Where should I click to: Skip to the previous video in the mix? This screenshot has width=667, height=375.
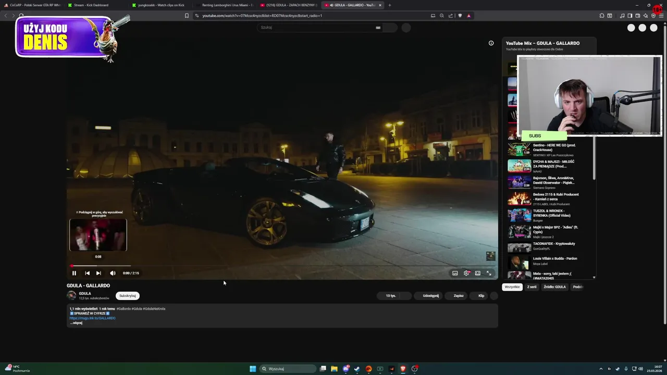(87, 273)
